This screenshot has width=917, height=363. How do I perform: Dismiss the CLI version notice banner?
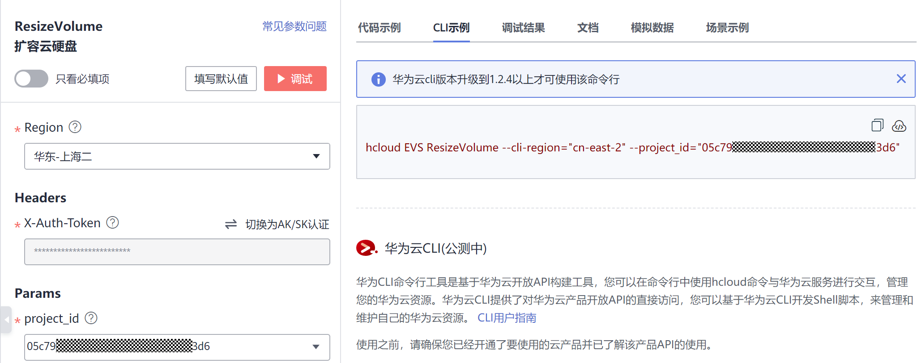coord(901,79)
